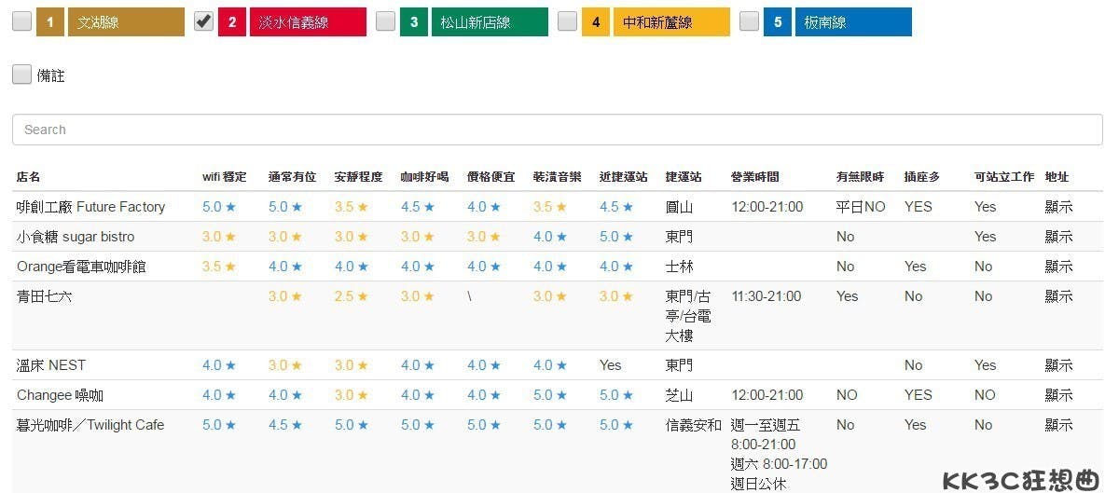The width and height of the screenshot is (1105, 493).
Task: Click the 捷運站 column header
Action: (x=684, y=177)
